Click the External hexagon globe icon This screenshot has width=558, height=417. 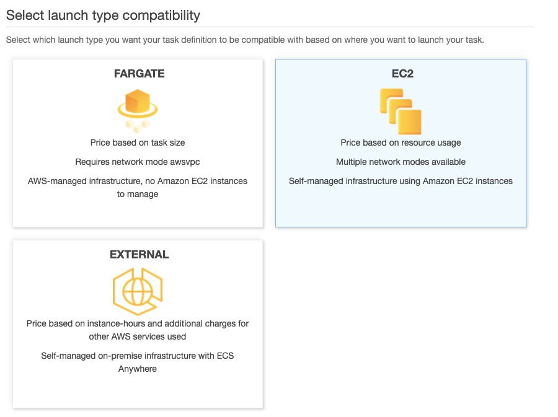(x=138, y=290)
